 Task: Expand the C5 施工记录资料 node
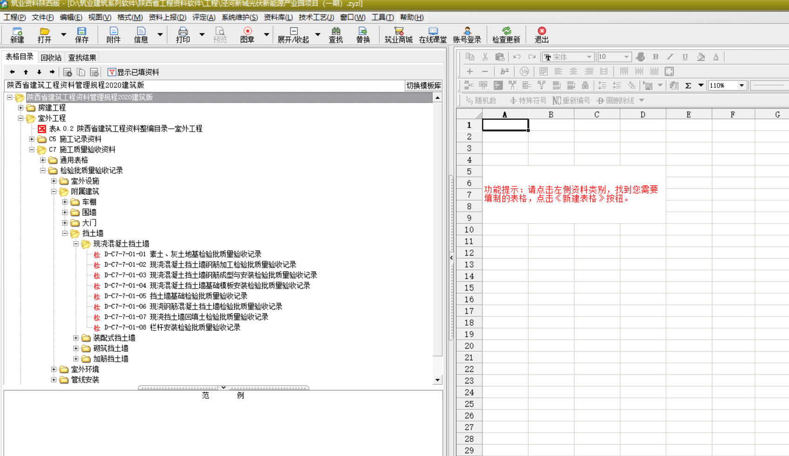coord(32,139)
